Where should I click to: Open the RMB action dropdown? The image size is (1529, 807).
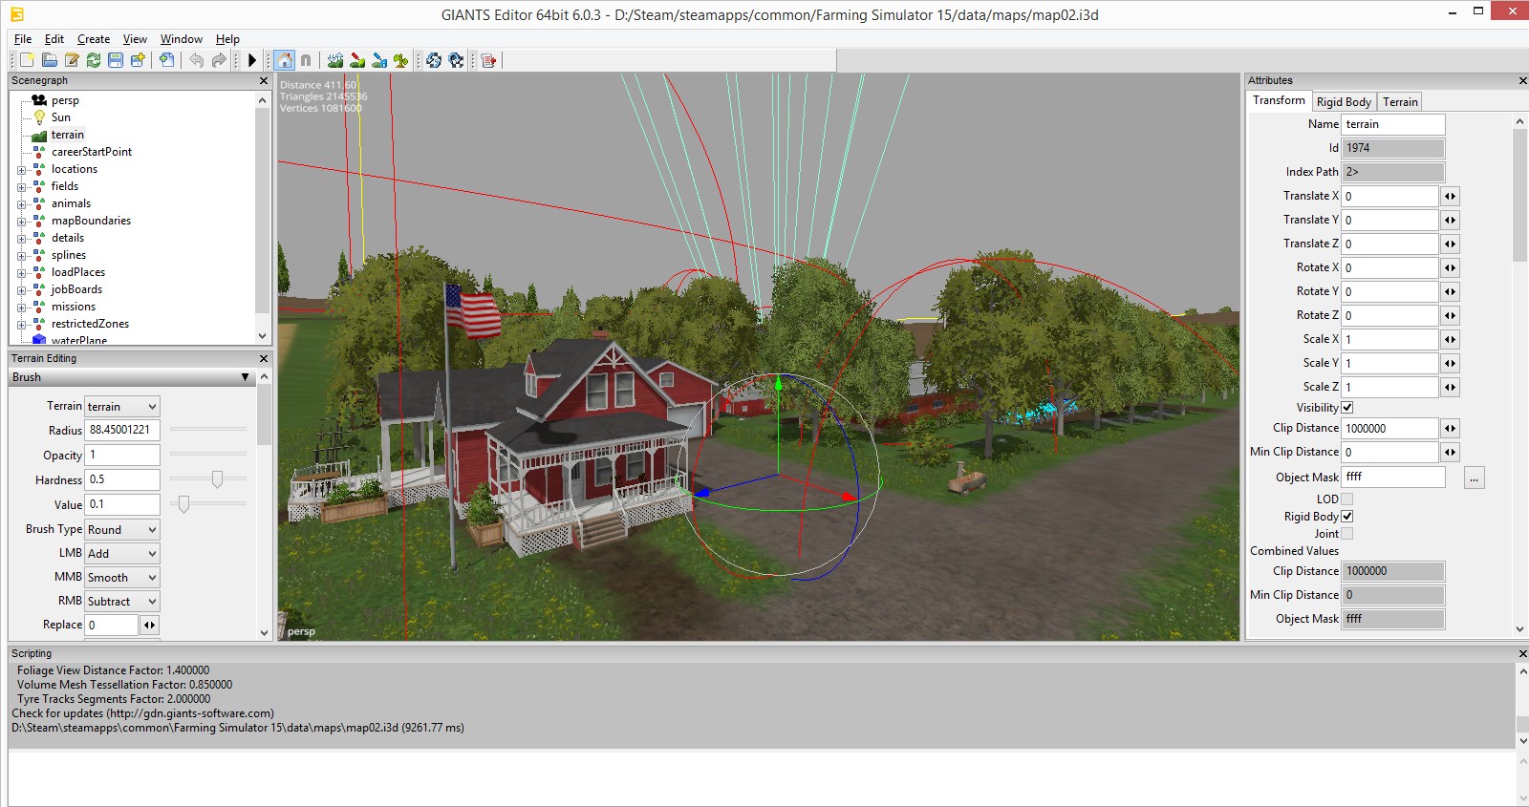[x=121, y=602]
